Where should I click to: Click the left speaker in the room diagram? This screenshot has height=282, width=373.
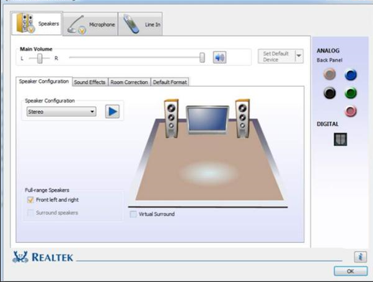[171, 119]
